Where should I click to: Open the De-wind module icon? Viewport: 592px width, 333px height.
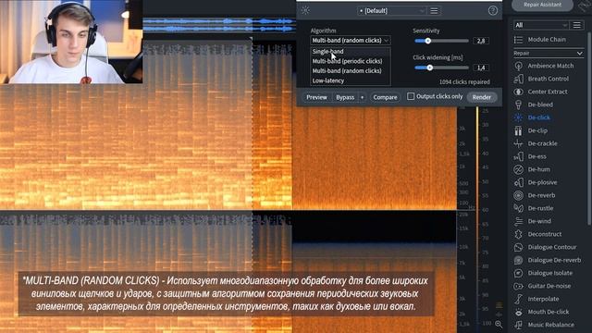point(518,221)
